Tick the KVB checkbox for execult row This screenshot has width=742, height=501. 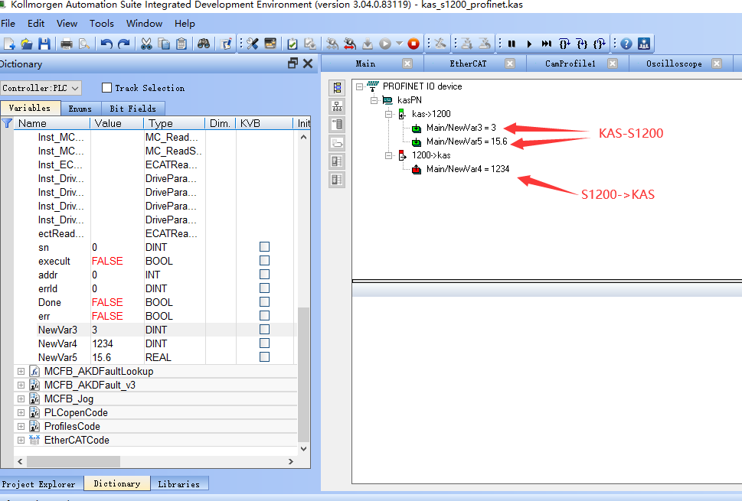point(264,261)
